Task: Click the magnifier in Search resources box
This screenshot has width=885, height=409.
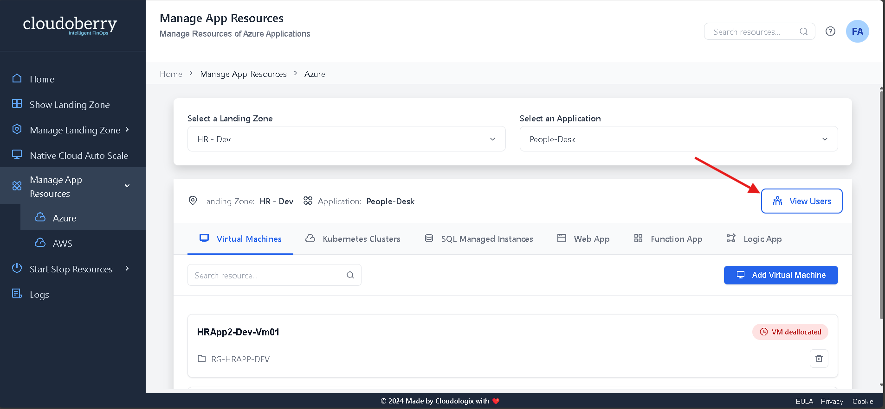Action: (x=804, y=31)
